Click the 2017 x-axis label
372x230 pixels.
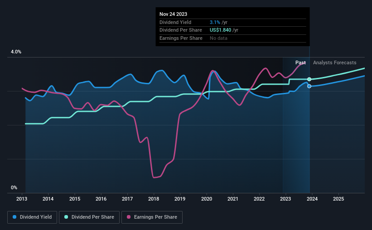click(127, 199)
